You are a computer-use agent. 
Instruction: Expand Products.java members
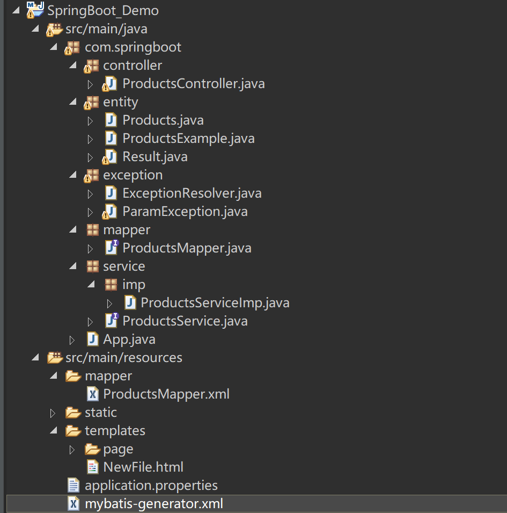coord(91,121)
